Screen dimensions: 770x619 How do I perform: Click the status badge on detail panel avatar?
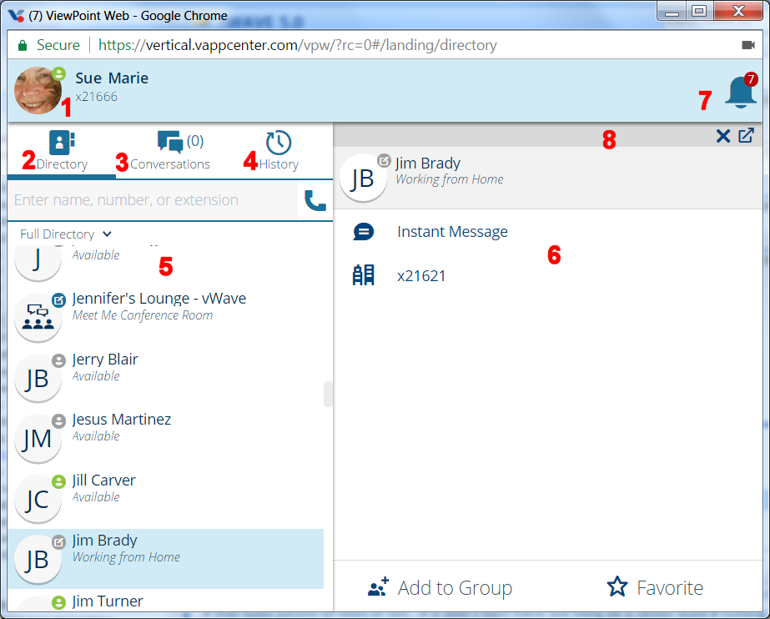(x=384, y=160)
